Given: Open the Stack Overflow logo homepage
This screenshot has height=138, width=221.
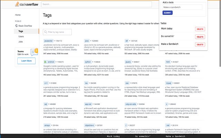Looking at the screenshot, I should pyautogui.click(x=27, y=4).
